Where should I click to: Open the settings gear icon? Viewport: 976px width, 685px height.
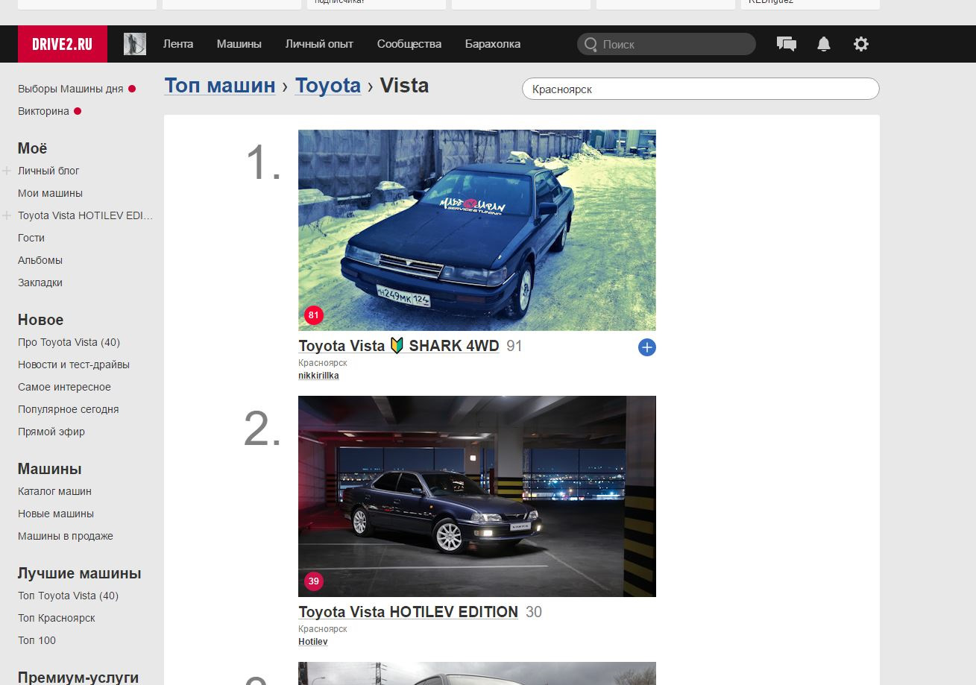pos(861,44)
